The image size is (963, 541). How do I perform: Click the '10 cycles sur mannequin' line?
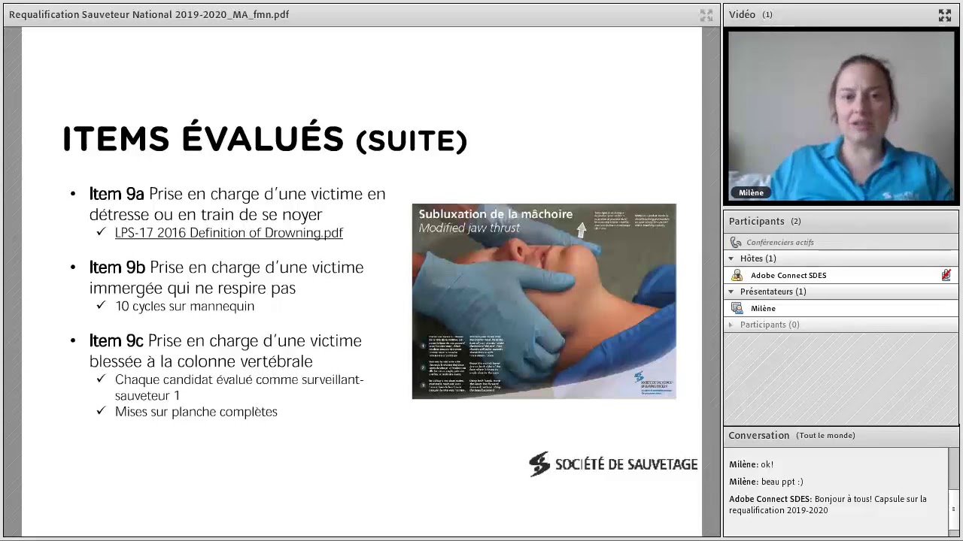(x=184, y=307)
